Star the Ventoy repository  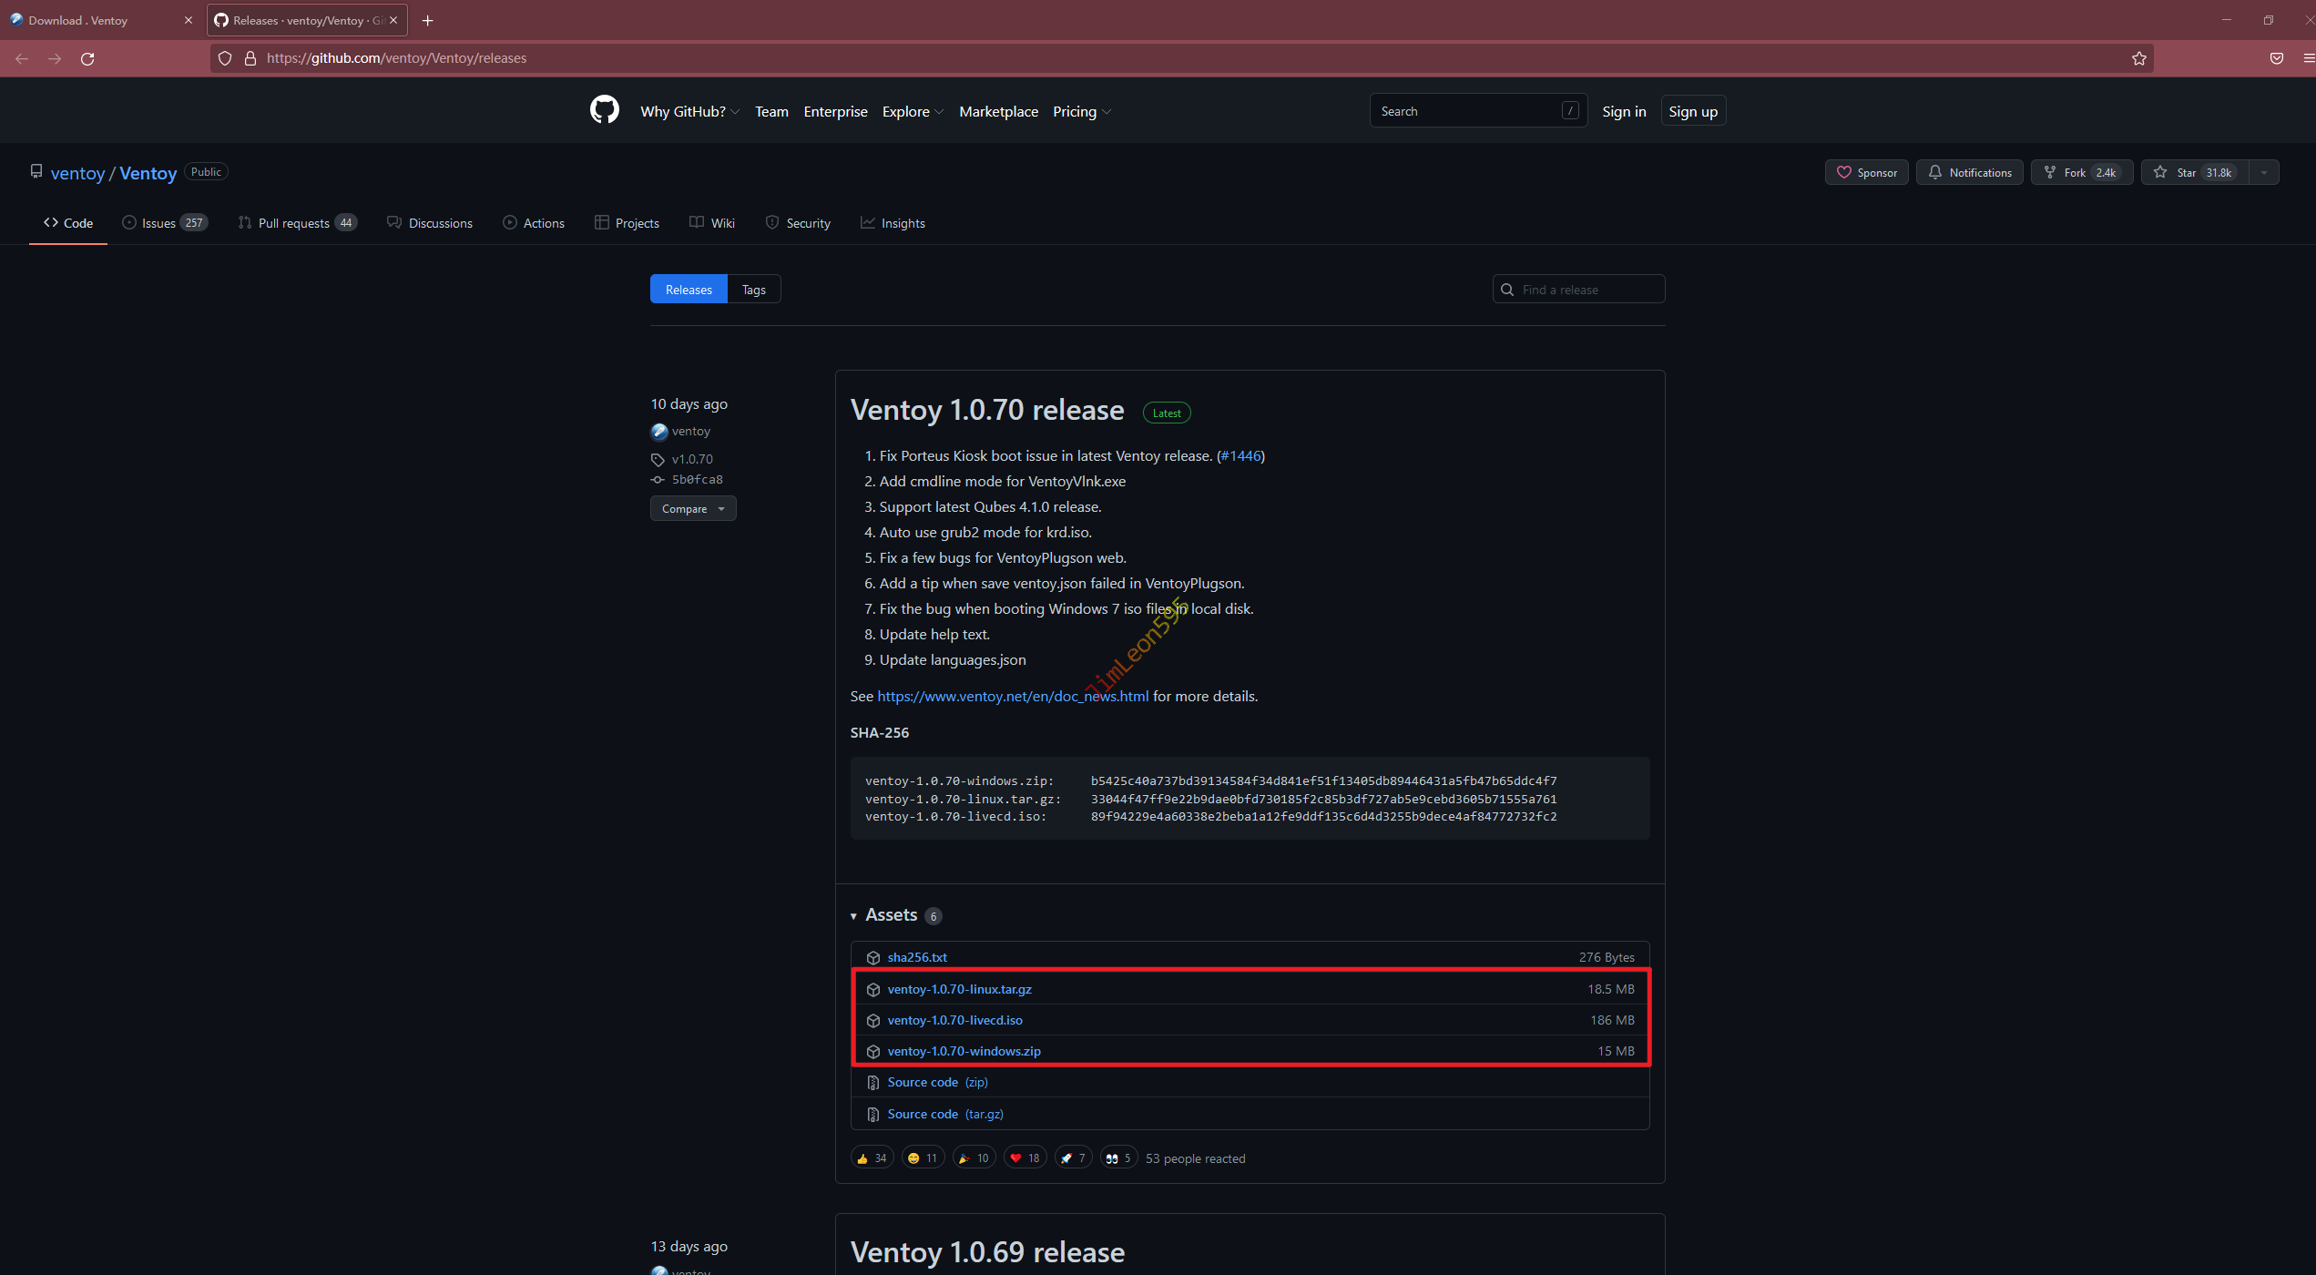(x=2194, y=172)
